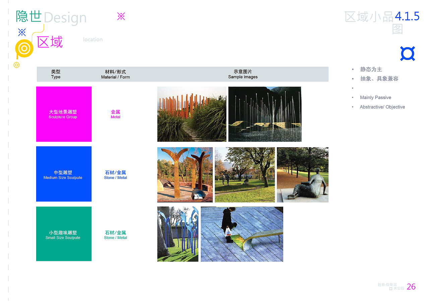This screenshot has height=303, width=429.
Task: Click the blue '4.1.5' section number
Action: point(407,16)
